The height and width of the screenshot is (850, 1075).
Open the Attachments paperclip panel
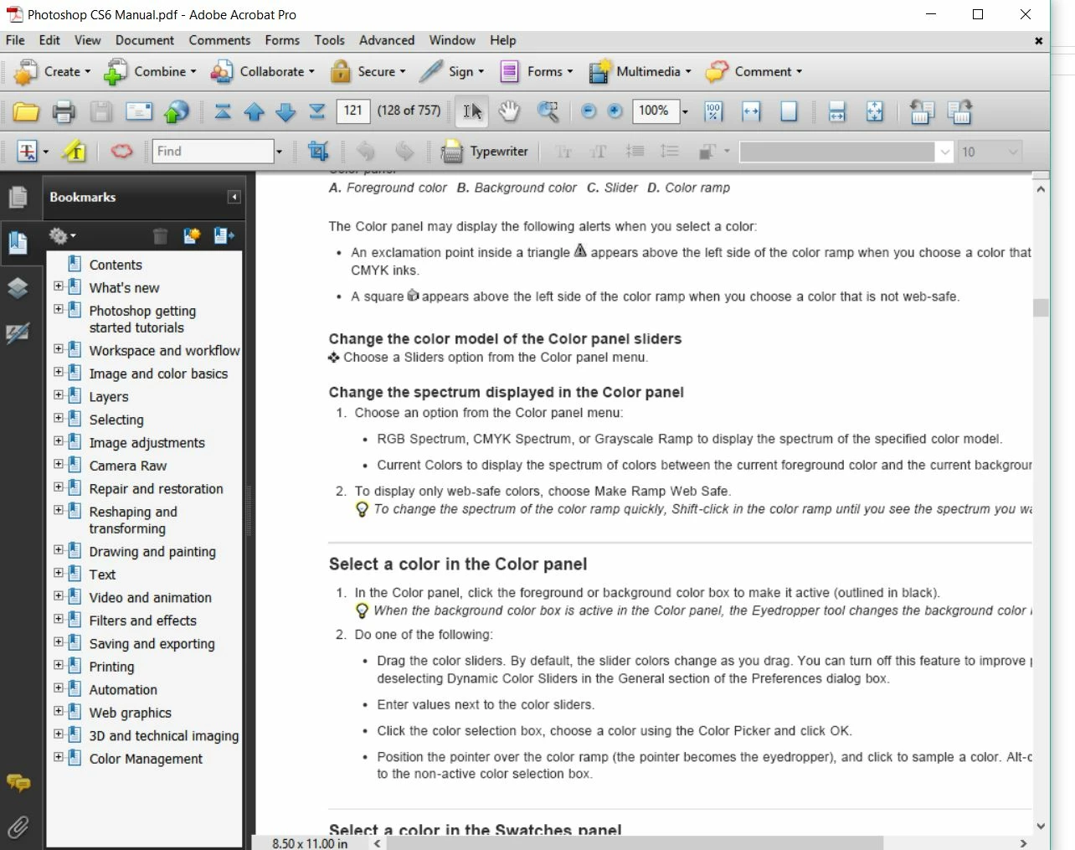(x=18, y=827)
